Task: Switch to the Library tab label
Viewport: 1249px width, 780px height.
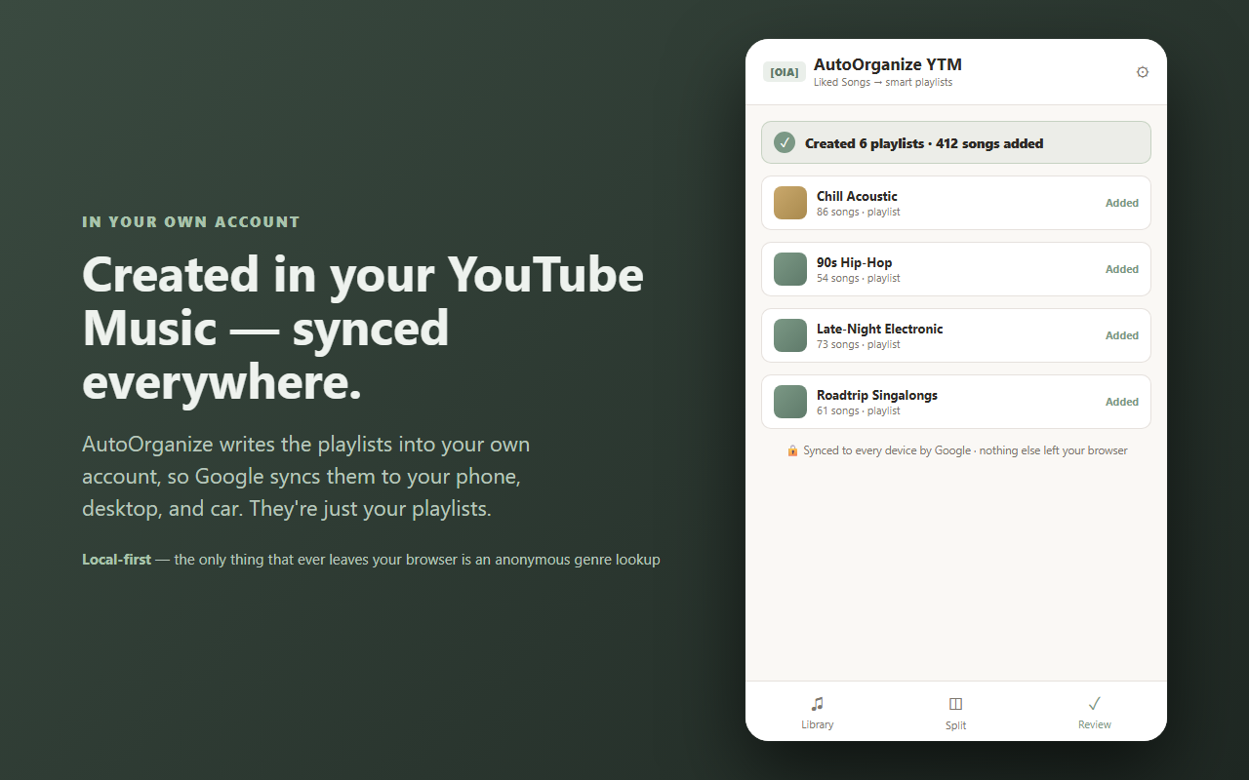Action: coord(818,724)
